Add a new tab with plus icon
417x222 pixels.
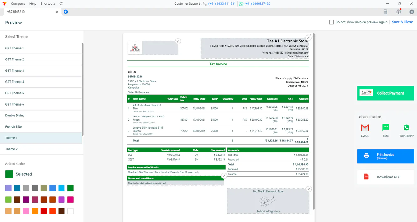[x=65, y=12]
